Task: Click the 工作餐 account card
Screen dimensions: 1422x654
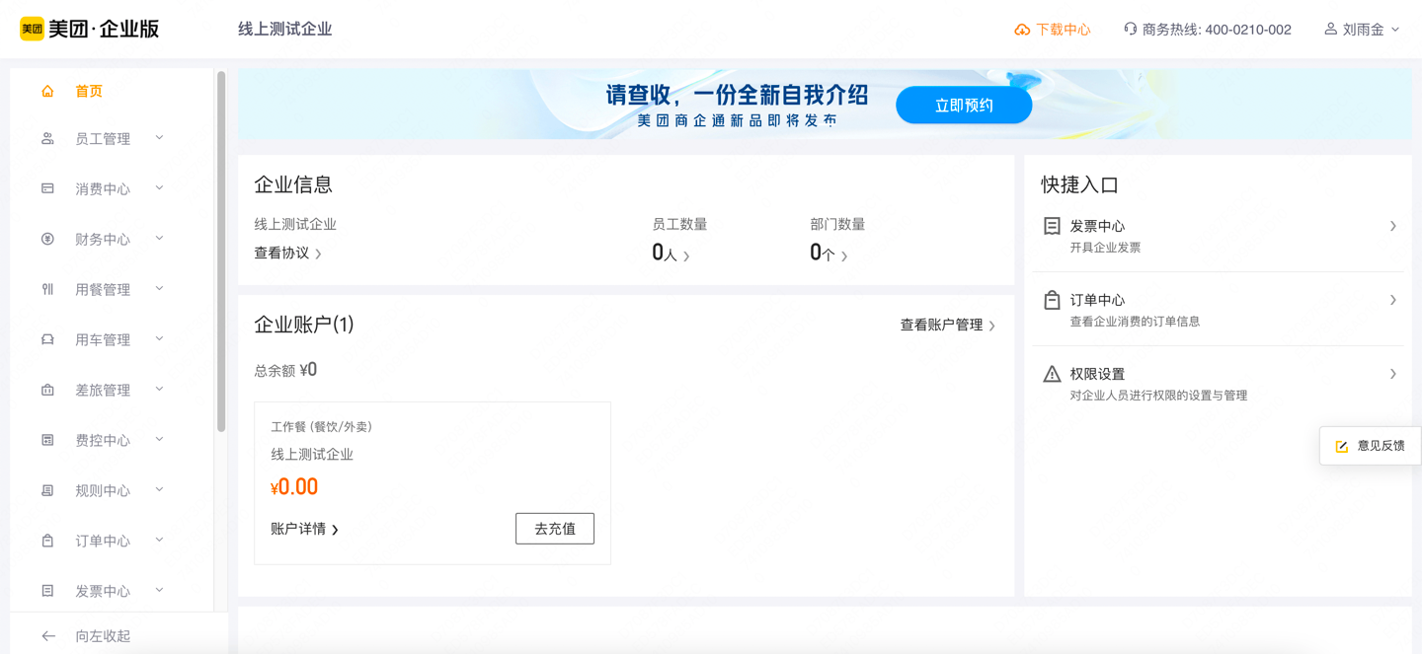Action: click(x=433, y=483)
